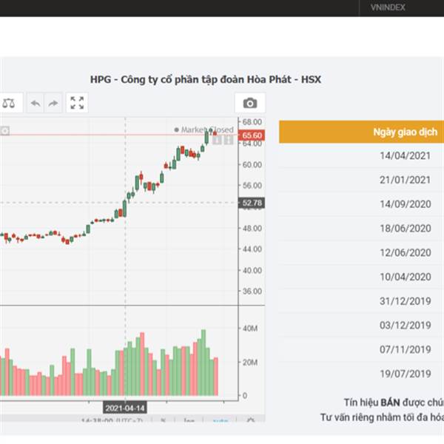Viewport: 444px width, 444px height.
Task: Expand the chart to fullscreen
Action: [x=77, y=103]
